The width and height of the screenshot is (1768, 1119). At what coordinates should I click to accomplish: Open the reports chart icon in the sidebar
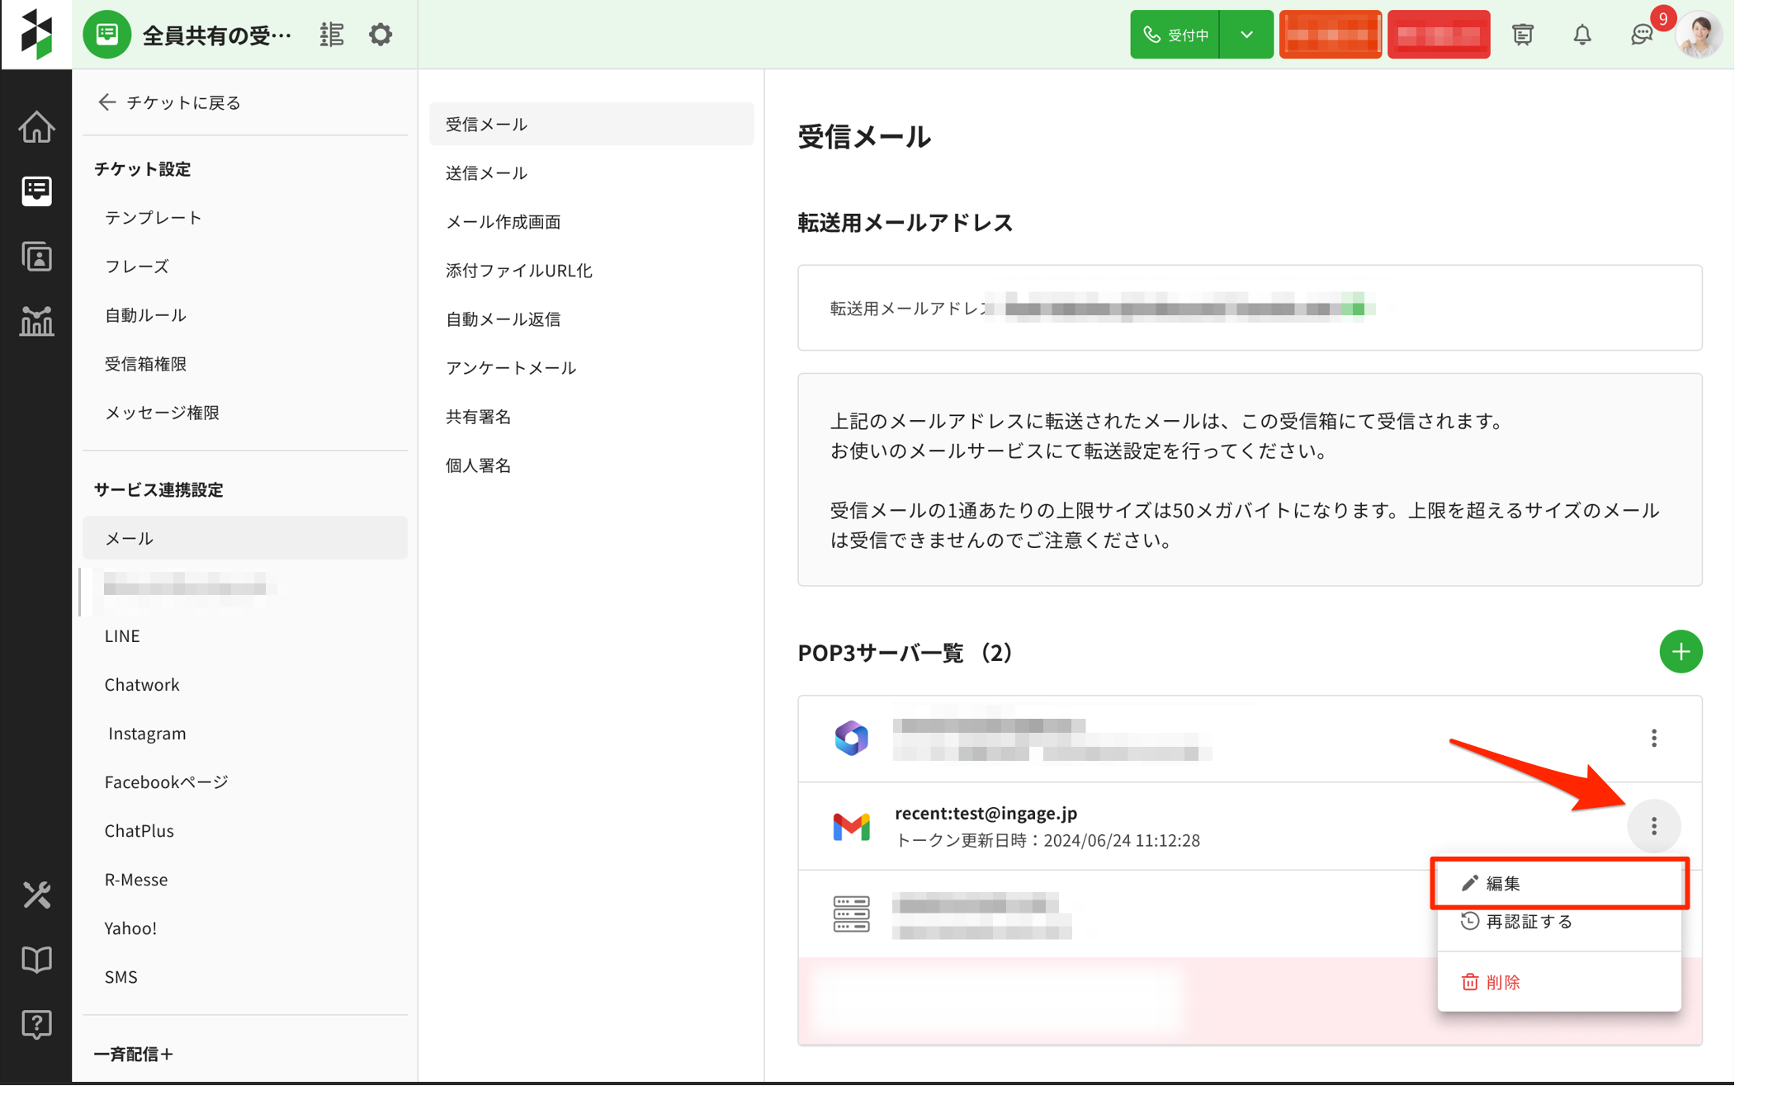tap(36, 321)
